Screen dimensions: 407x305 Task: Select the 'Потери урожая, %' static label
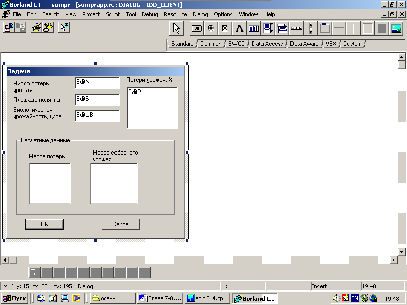coord(150,80)
